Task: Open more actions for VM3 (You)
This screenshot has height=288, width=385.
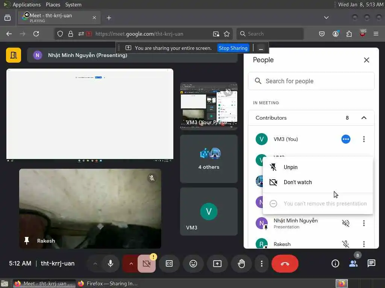Action: [x=364, y=139]
